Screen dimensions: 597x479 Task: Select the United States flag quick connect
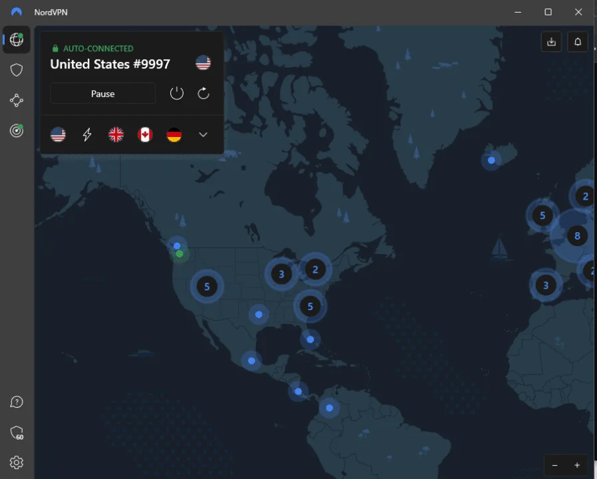click(x=58, y=134)
